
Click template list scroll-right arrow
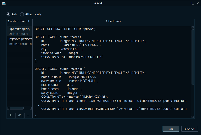tap(31, 108)
